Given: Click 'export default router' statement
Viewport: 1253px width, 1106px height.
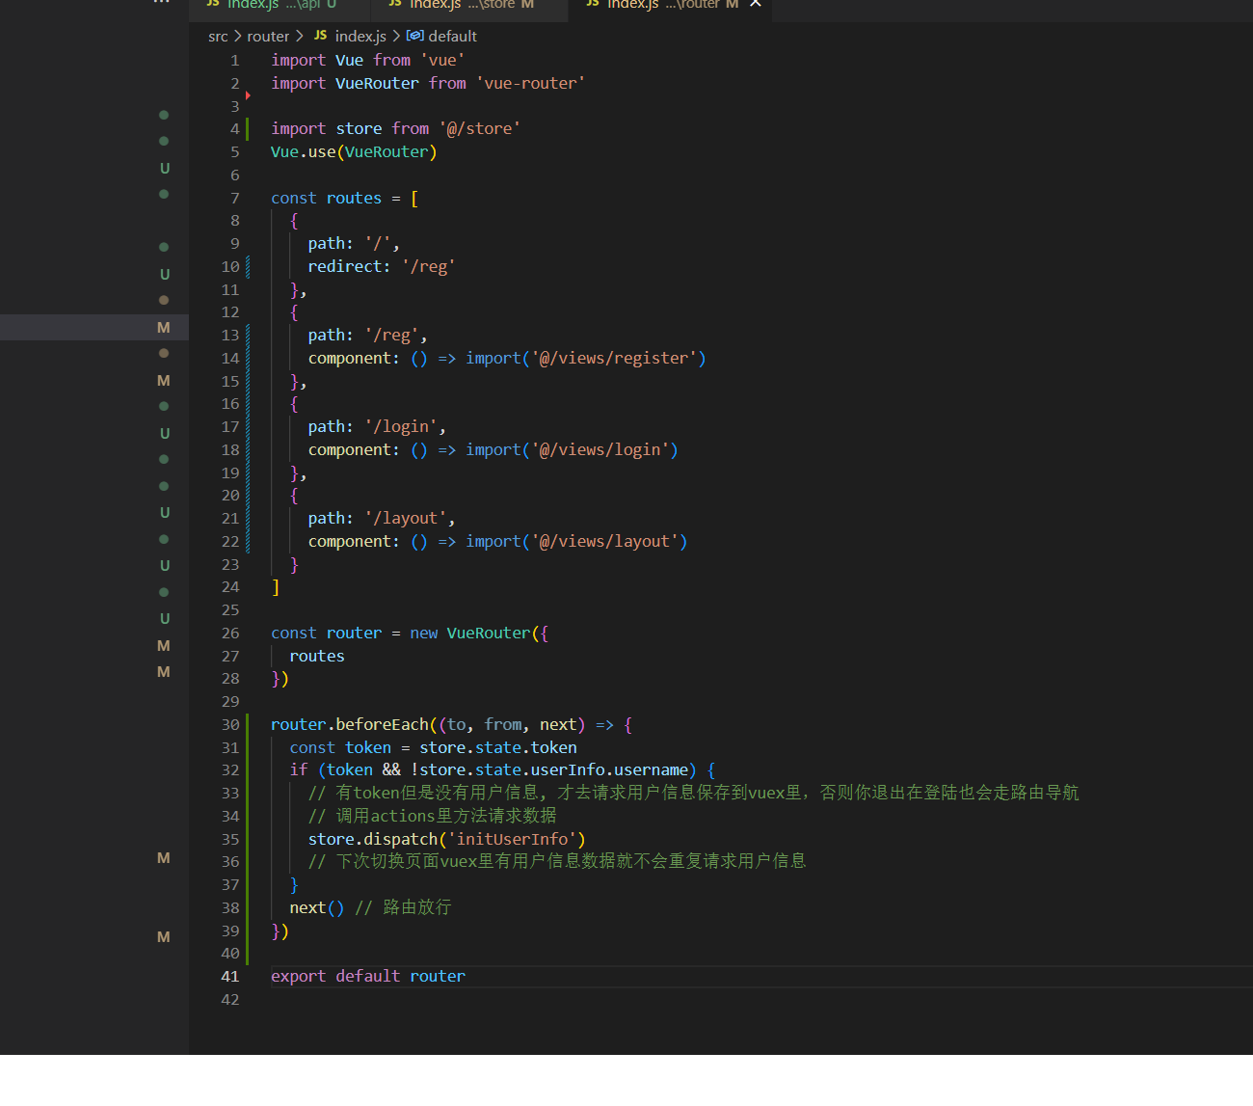Looking at the screenshot, I should (367, 977).
